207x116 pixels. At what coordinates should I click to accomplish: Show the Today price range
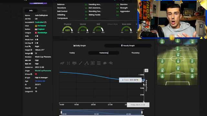pos(72,53)
